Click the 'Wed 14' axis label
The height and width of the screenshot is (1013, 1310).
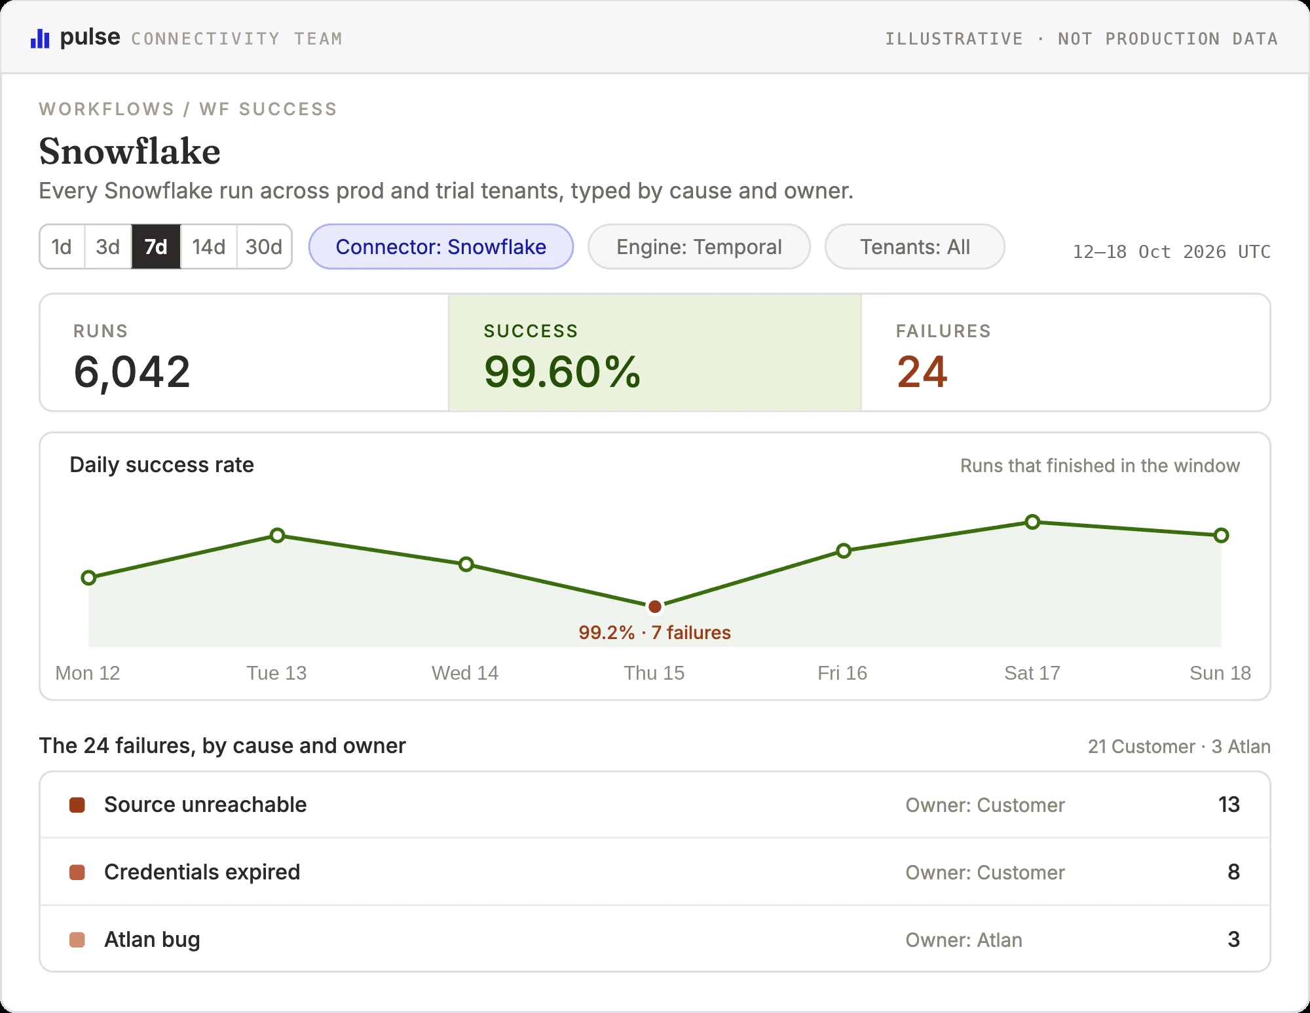(x=465, y=673)
